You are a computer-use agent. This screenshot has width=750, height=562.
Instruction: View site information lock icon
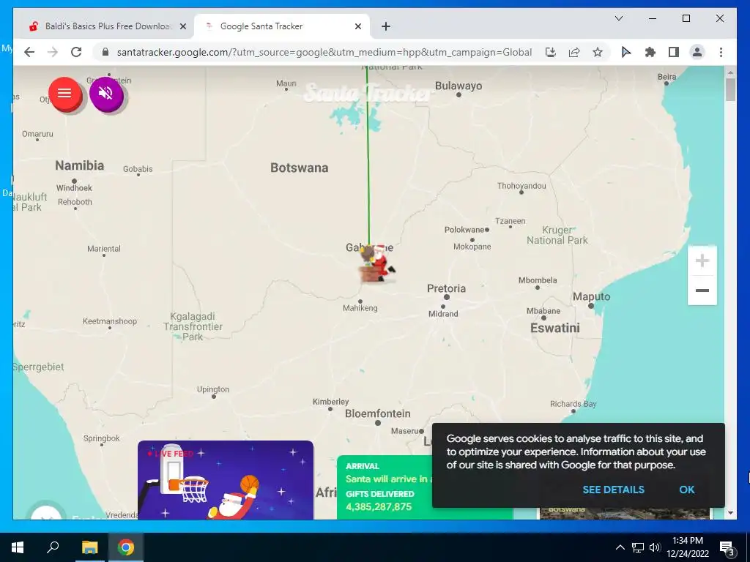105,52
